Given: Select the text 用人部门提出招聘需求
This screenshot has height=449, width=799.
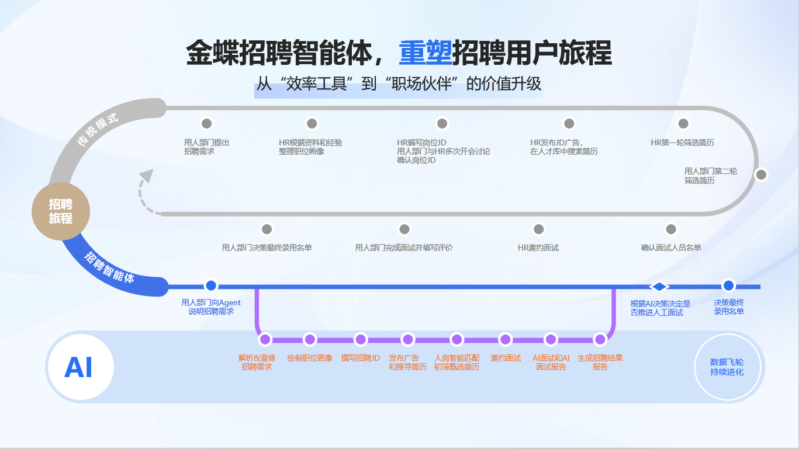Looking at the screenshot, I should click(x=206, y=147).
